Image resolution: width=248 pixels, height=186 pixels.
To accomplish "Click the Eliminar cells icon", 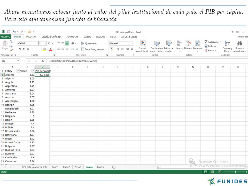I will pyautogui.click(x=188, y=43).
